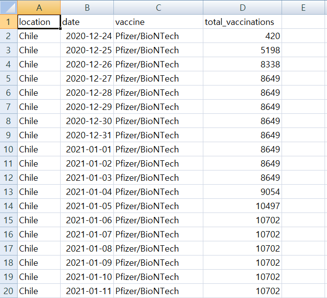Select the cell showing 9054

point(242,192)
